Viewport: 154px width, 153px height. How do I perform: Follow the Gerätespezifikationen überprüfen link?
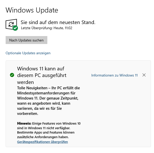(42, 142)
